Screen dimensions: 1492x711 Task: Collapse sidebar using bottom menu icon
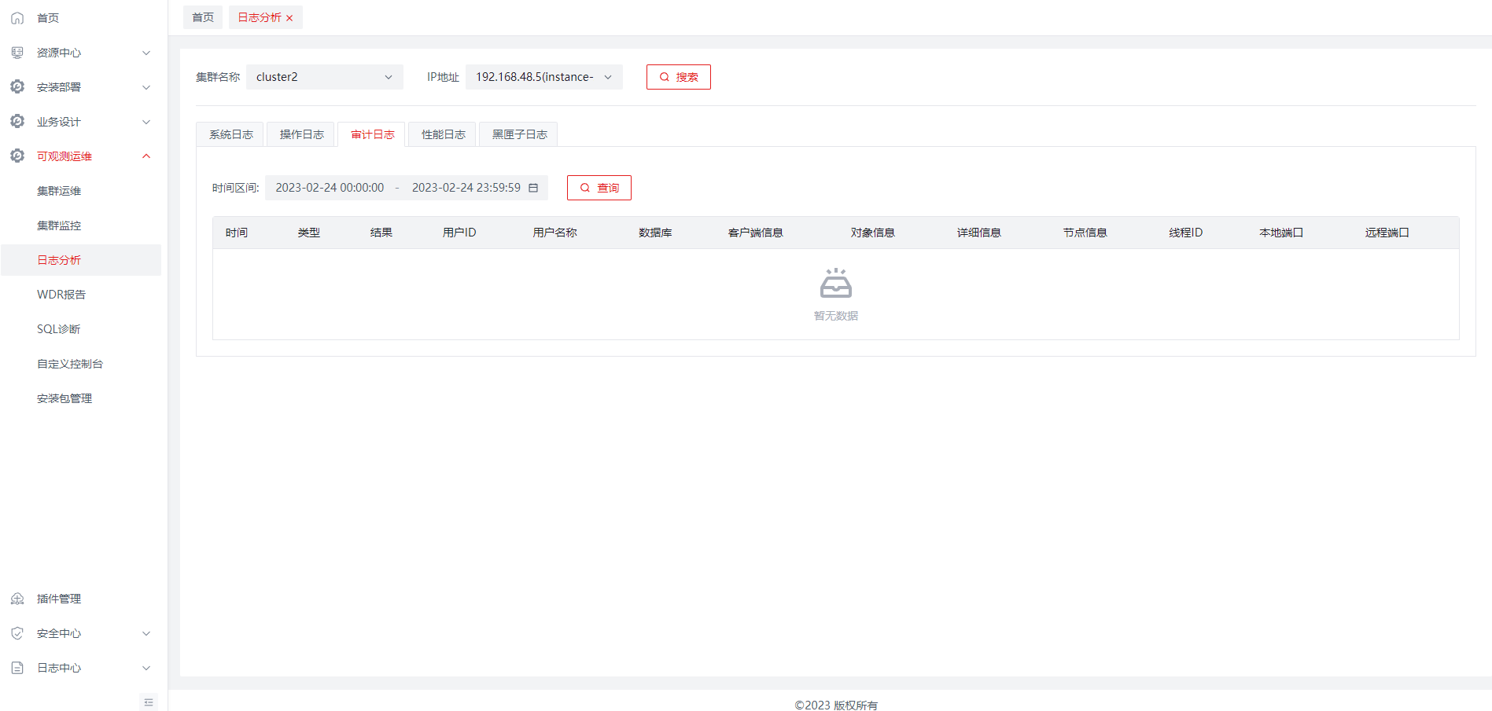click(149, 702)
